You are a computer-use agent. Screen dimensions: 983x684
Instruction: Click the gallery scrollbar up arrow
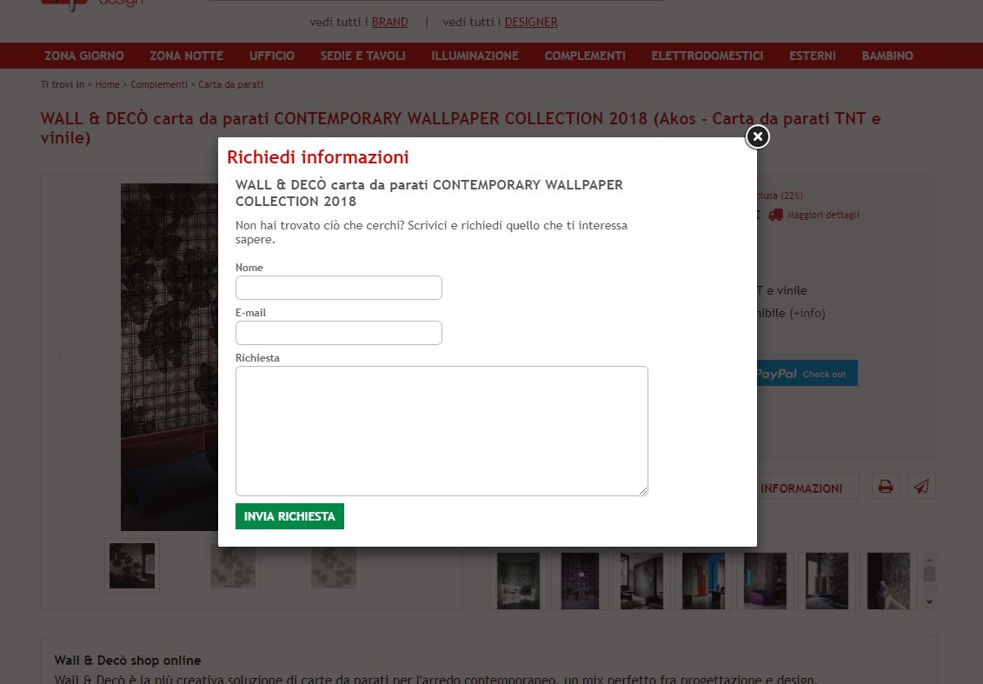(930, 559)
